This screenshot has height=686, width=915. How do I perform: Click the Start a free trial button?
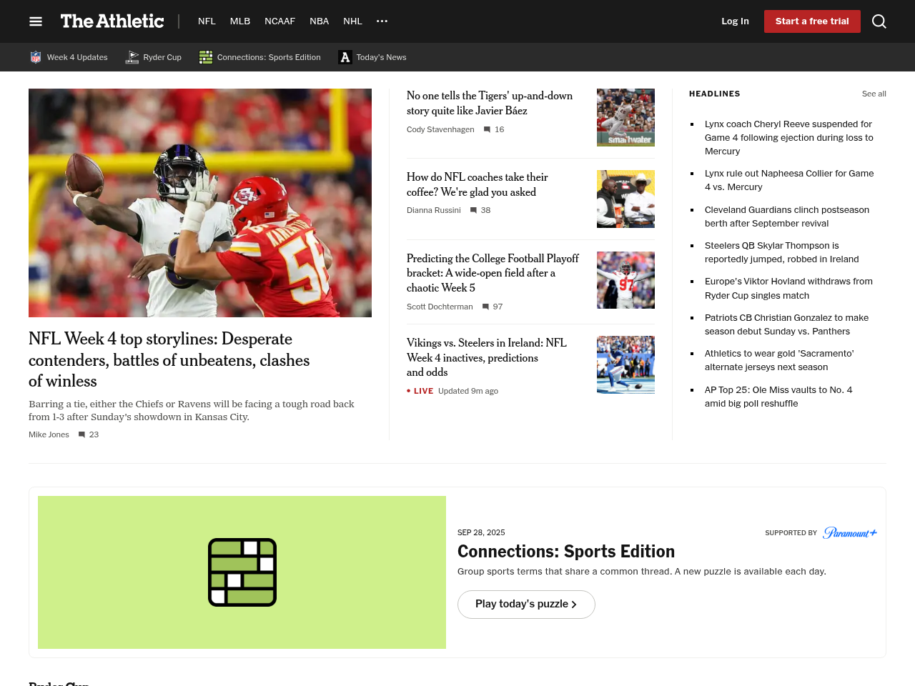(812, 21)
